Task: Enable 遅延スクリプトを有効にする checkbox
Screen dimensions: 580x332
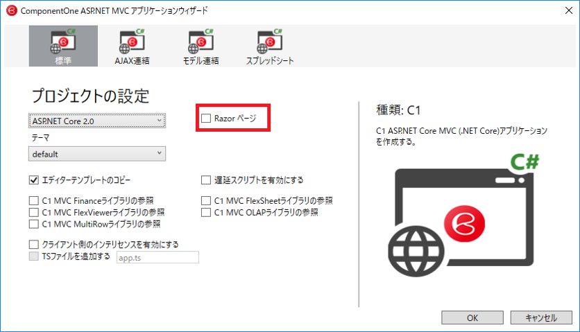Action: tap(206, 180)
